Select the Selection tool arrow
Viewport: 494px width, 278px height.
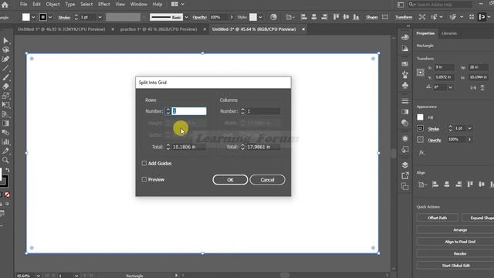[x=5, y=41]
